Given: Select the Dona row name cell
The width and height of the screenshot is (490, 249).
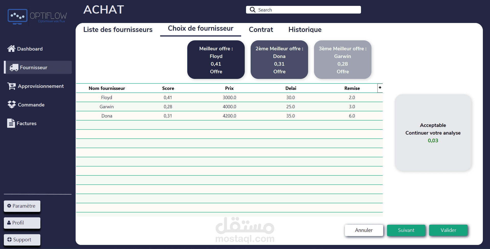Looking at the screenshot, I should (107, 116).
